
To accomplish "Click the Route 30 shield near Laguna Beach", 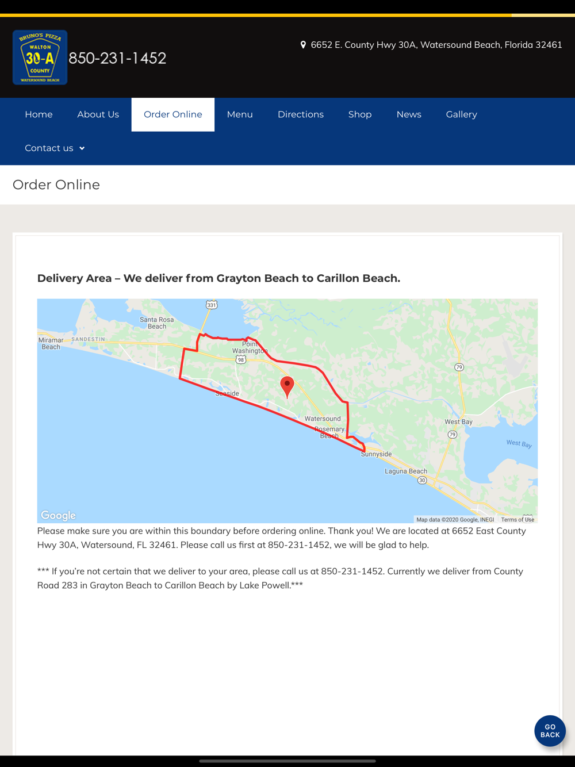I will [422, 480].
